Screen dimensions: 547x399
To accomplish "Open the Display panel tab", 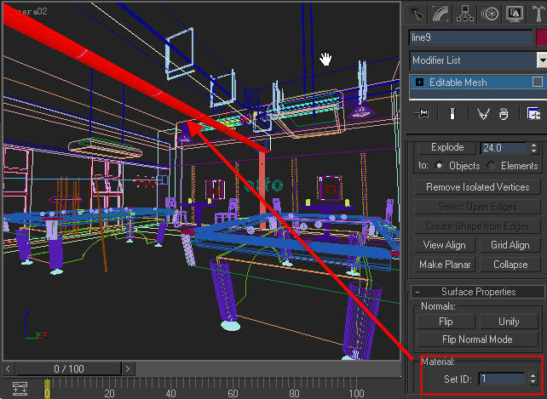I will pyautogui.click(x=515, y=13).
